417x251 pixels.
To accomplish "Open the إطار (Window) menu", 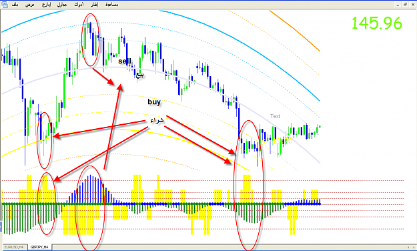I will pyautogui.click(x=95, y=5).
